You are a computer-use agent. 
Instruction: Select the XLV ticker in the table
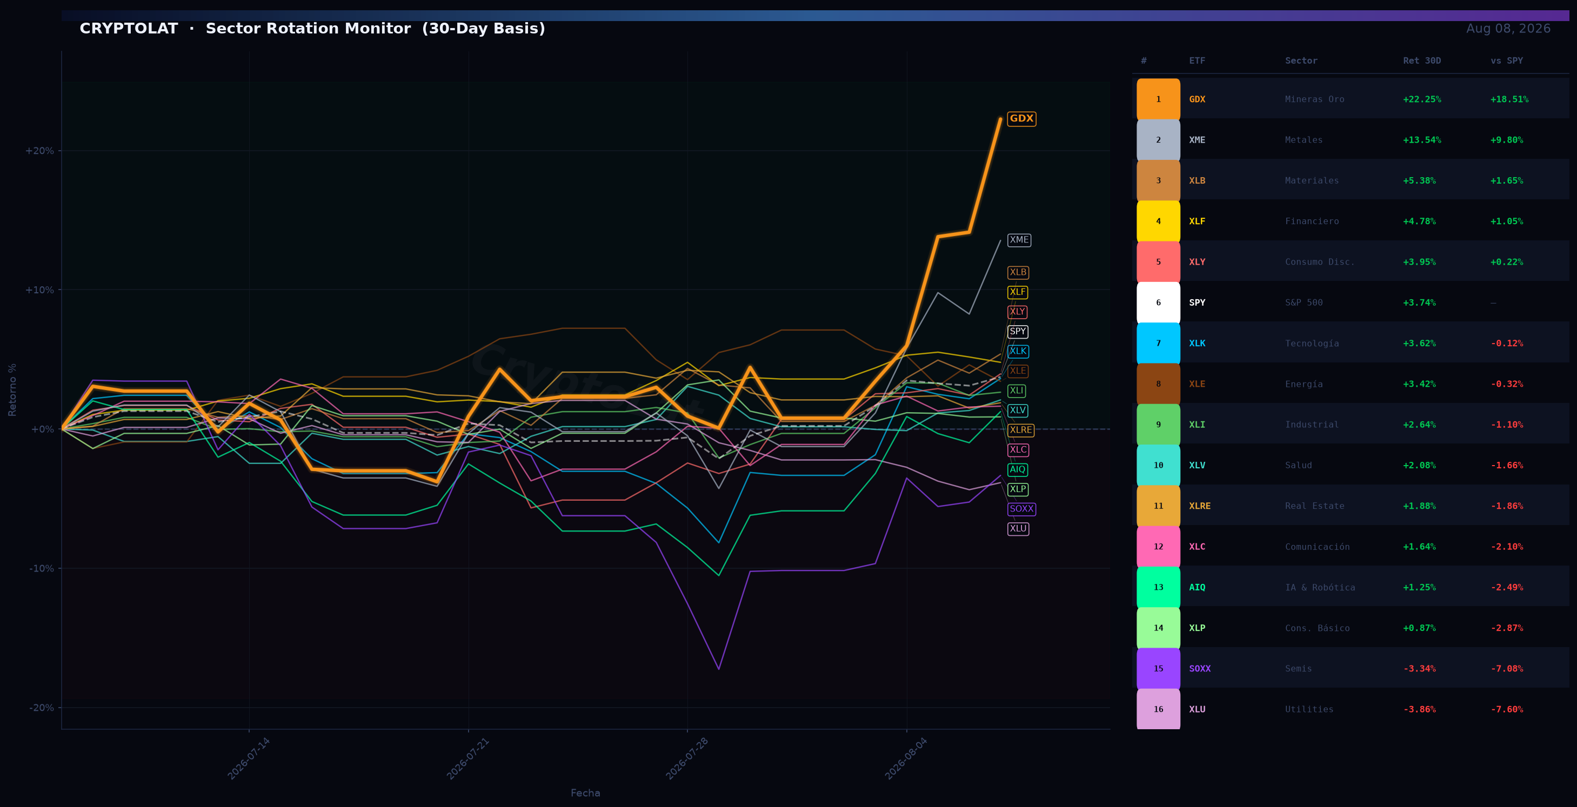[x=1197, y=466]
